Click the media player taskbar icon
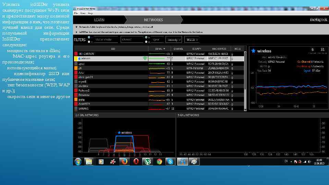The height and width of the screenshot is (185, 329). click(101, 162)
